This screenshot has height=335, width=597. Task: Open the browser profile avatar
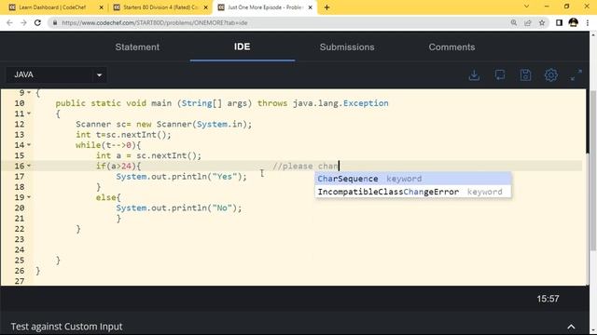(574, 22)
